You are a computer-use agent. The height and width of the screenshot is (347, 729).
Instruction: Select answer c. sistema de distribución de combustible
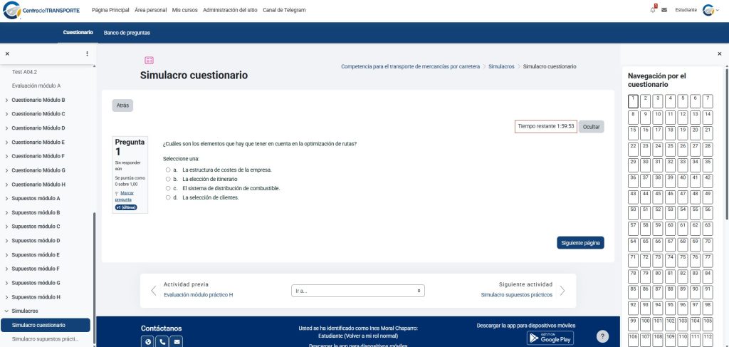168,188
